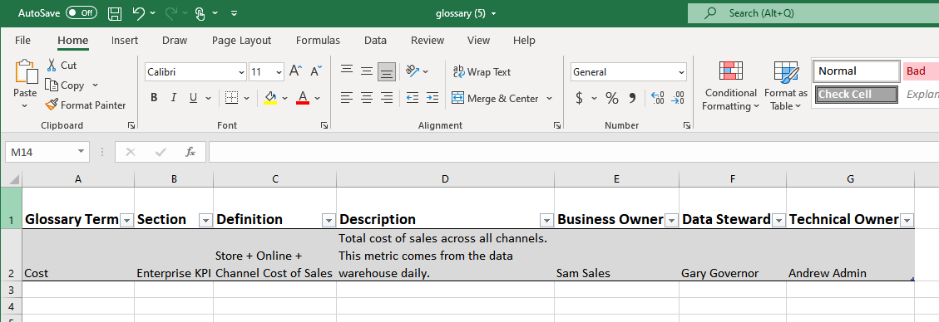Click the Name Box showing M14

click(x=47, y=153)
